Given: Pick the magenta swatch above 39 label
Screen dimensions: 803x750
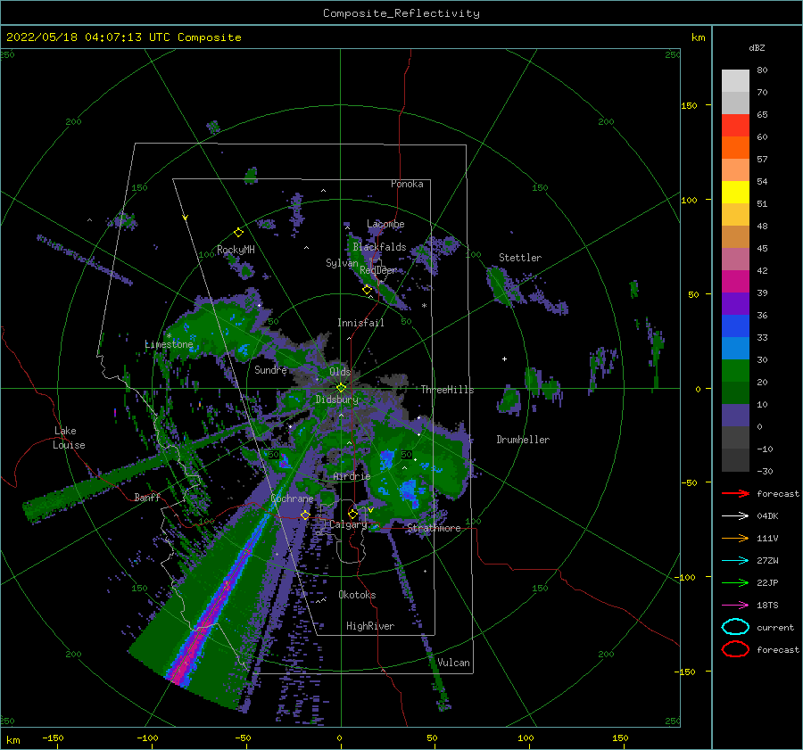Looking at the screenshot, I should coord(735,282).
